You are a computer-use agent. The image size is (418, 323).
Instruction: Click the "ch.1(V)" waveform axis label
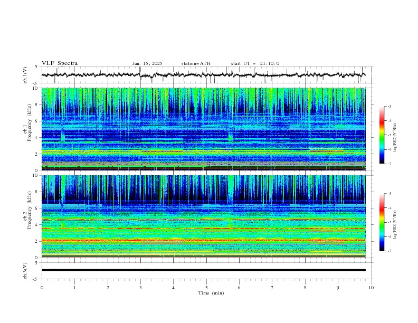point(25,75)
